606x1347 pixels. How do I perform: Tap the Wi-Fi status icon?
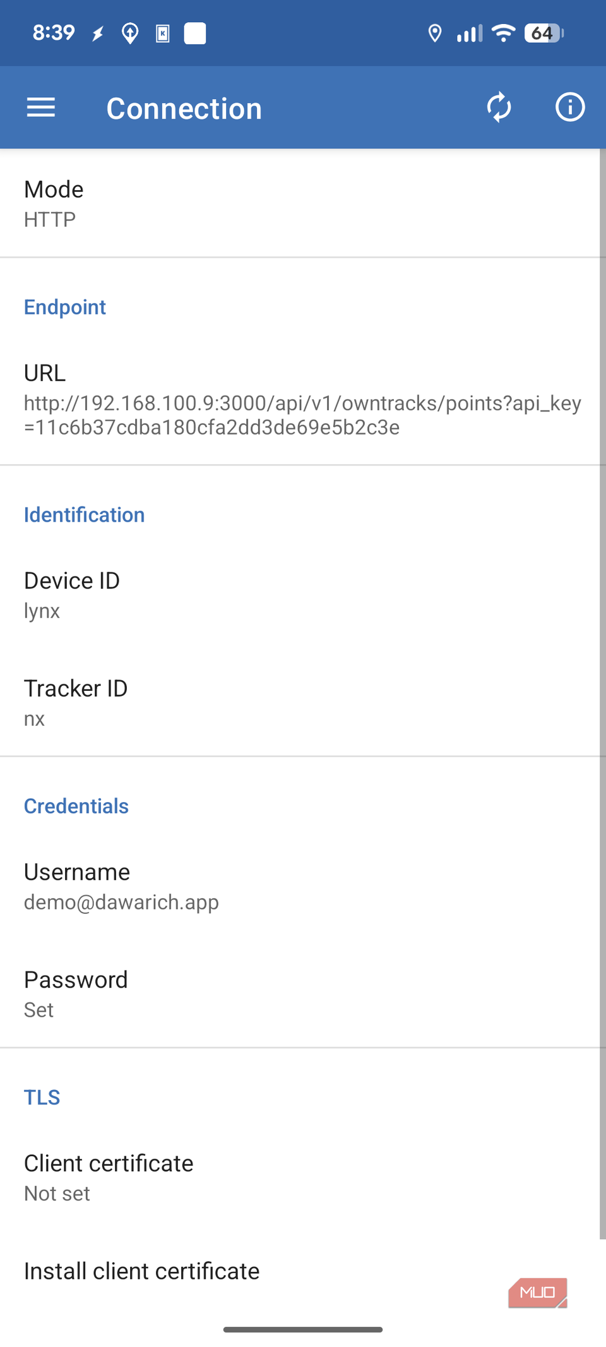(x=503, y=33)
